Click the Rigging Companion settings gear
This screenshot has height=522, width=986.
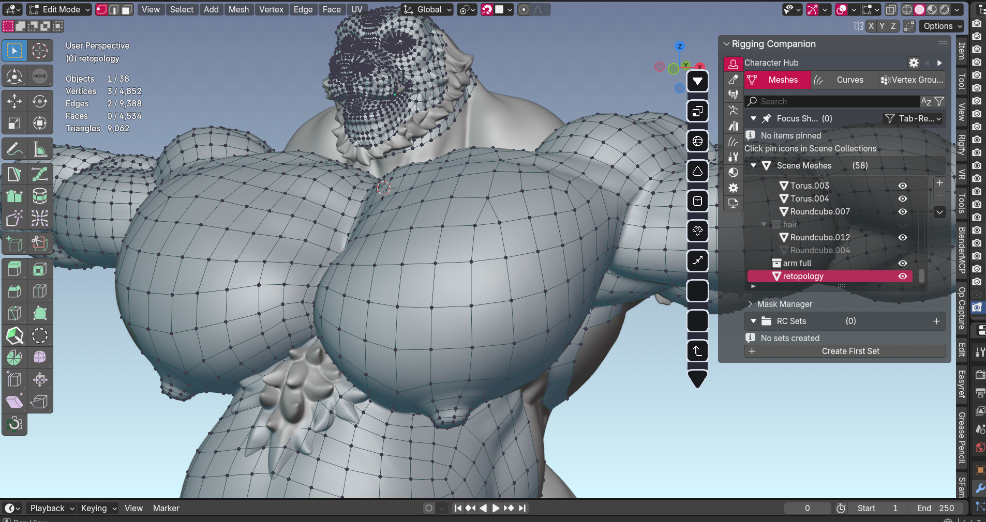point(914,63)
